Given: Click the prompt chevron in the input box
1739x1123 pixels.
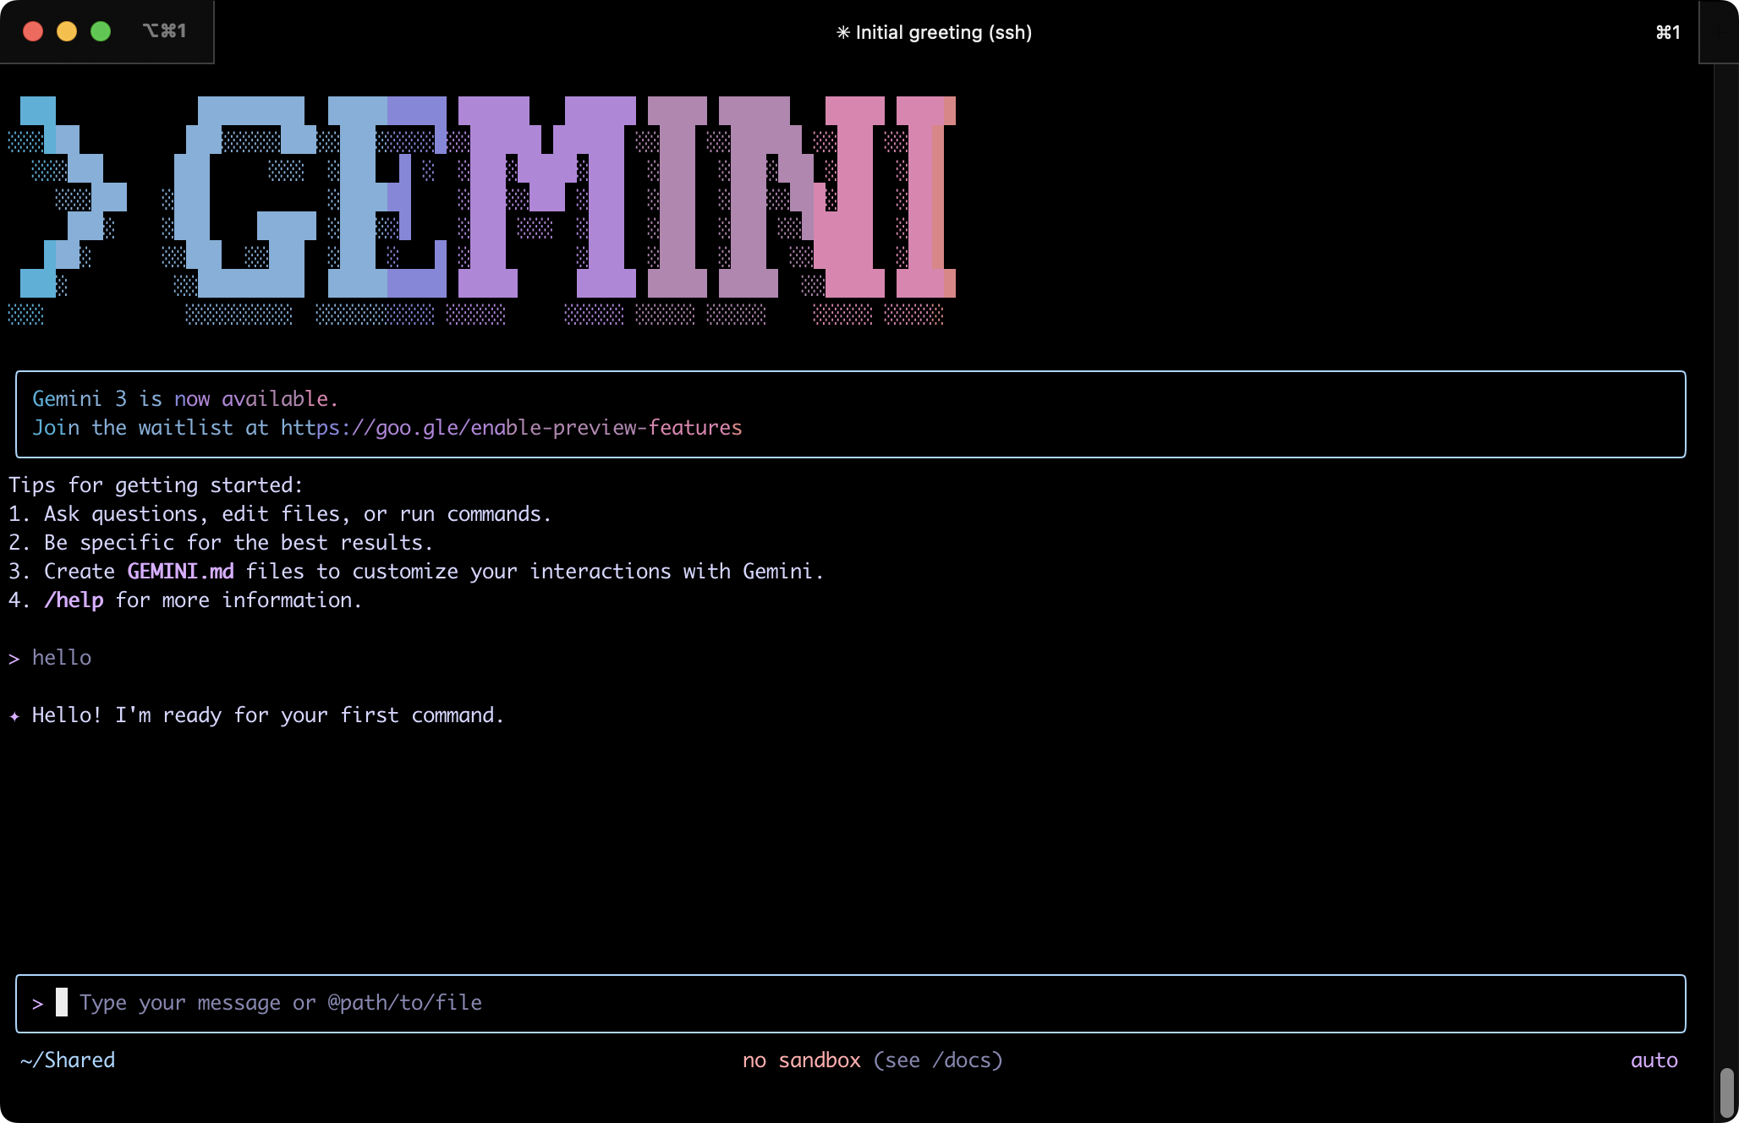Looking at the screenshot, I should tap(37, 1004).
